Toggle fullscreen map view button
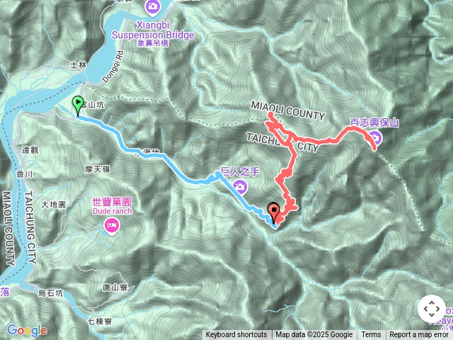Image resolution: width=453 pixels, height=340 pixels. pyautogui.click(x=431, y=309)
